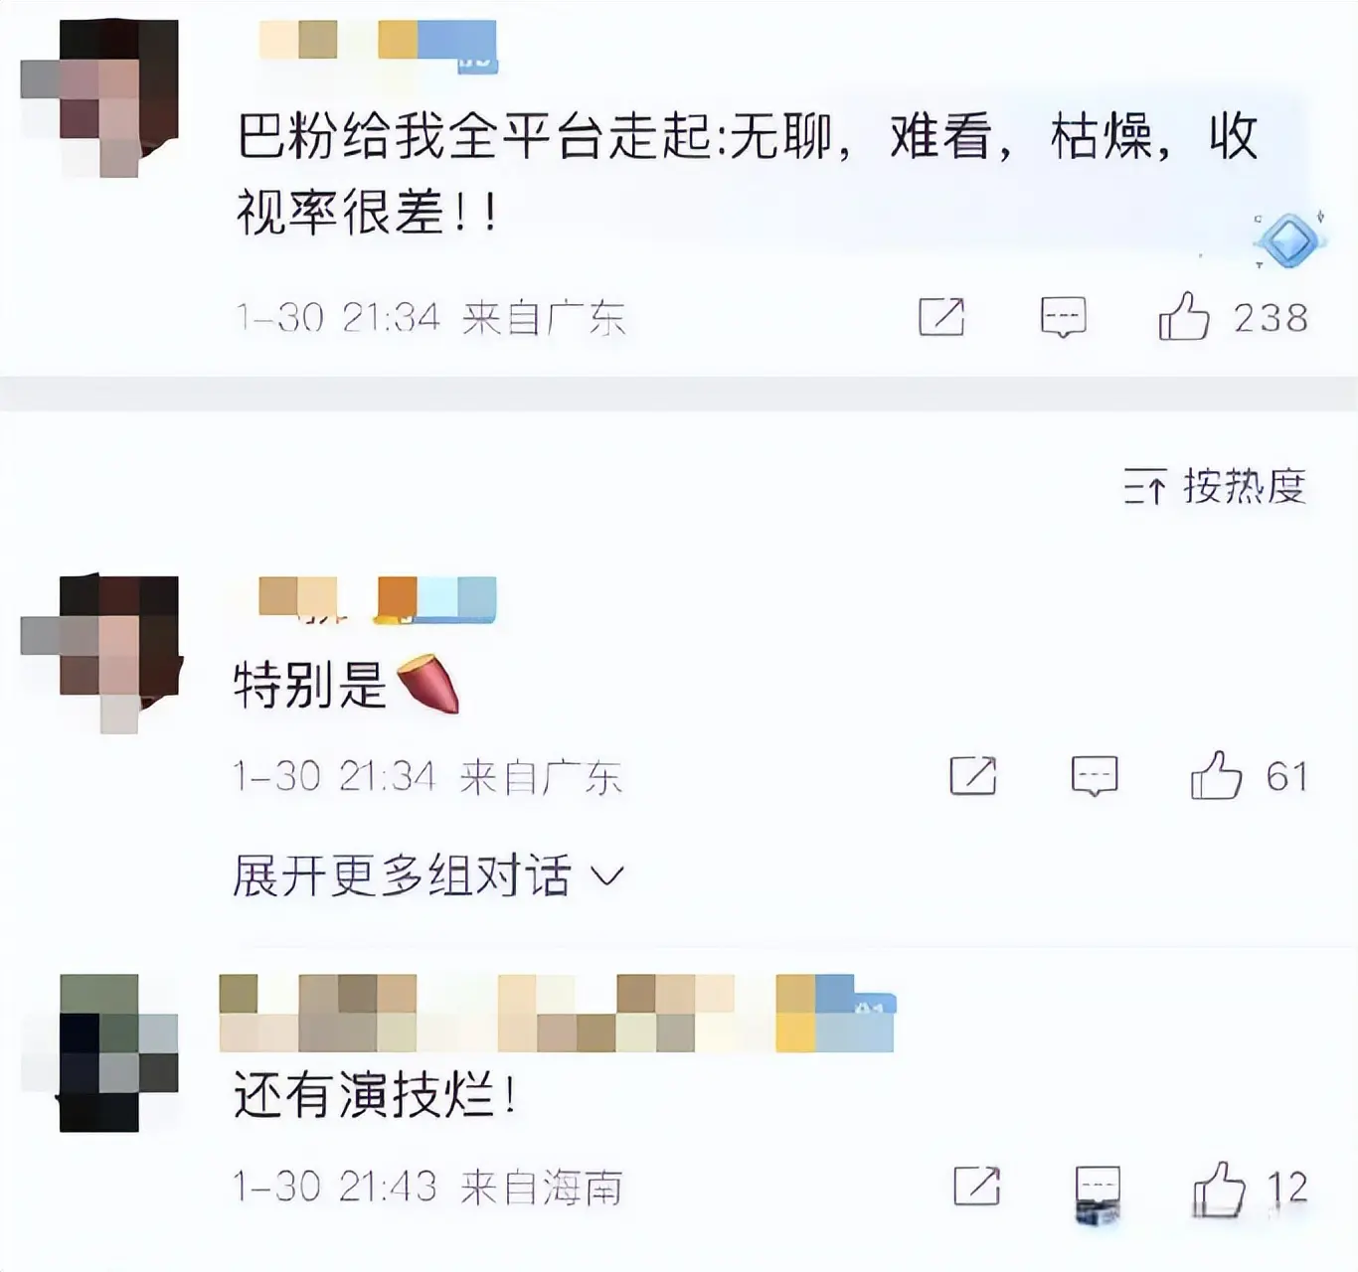The height and width of the screenshot is (1272, 1358).
Task: Click the chevron beside 展开更多组对话
Action: [x=606, y=876]
